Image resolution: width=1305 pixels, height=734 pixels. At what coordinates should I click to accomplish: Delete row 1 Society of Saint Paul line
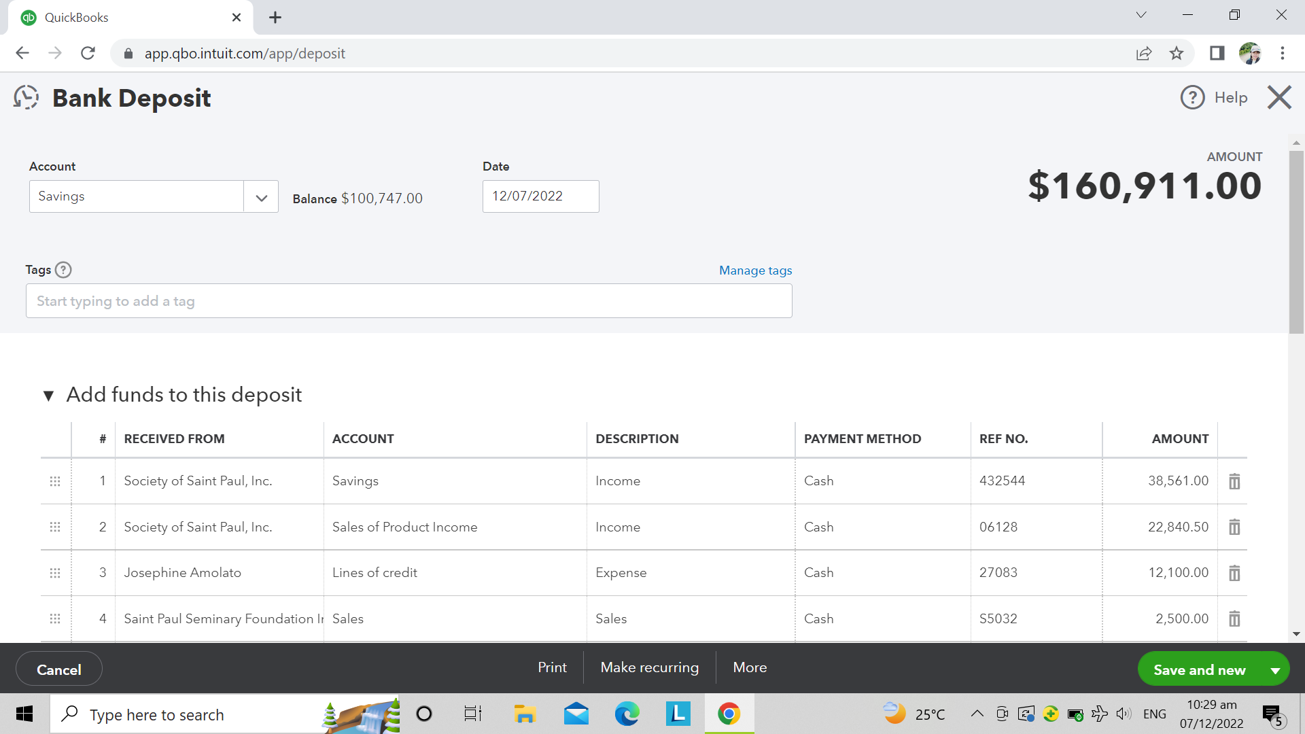click(x=1234, y=481)
